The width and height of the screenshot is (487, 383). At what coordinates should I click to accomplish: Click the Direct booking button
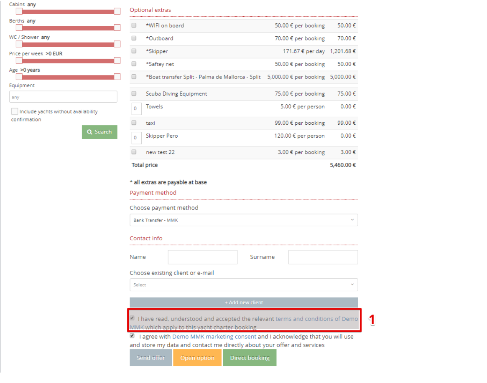250,358
